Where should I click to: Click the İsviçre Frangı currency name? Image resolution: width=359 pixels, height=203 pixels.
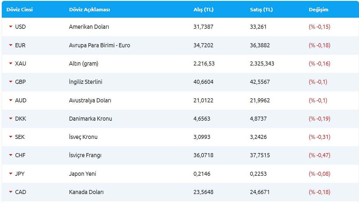pyautogui.click(x=85, y=155)
